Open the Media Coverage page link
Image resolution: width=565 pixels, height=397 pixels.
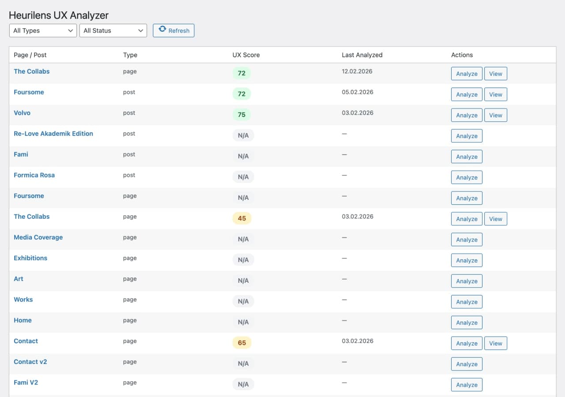tap(38, 237)
